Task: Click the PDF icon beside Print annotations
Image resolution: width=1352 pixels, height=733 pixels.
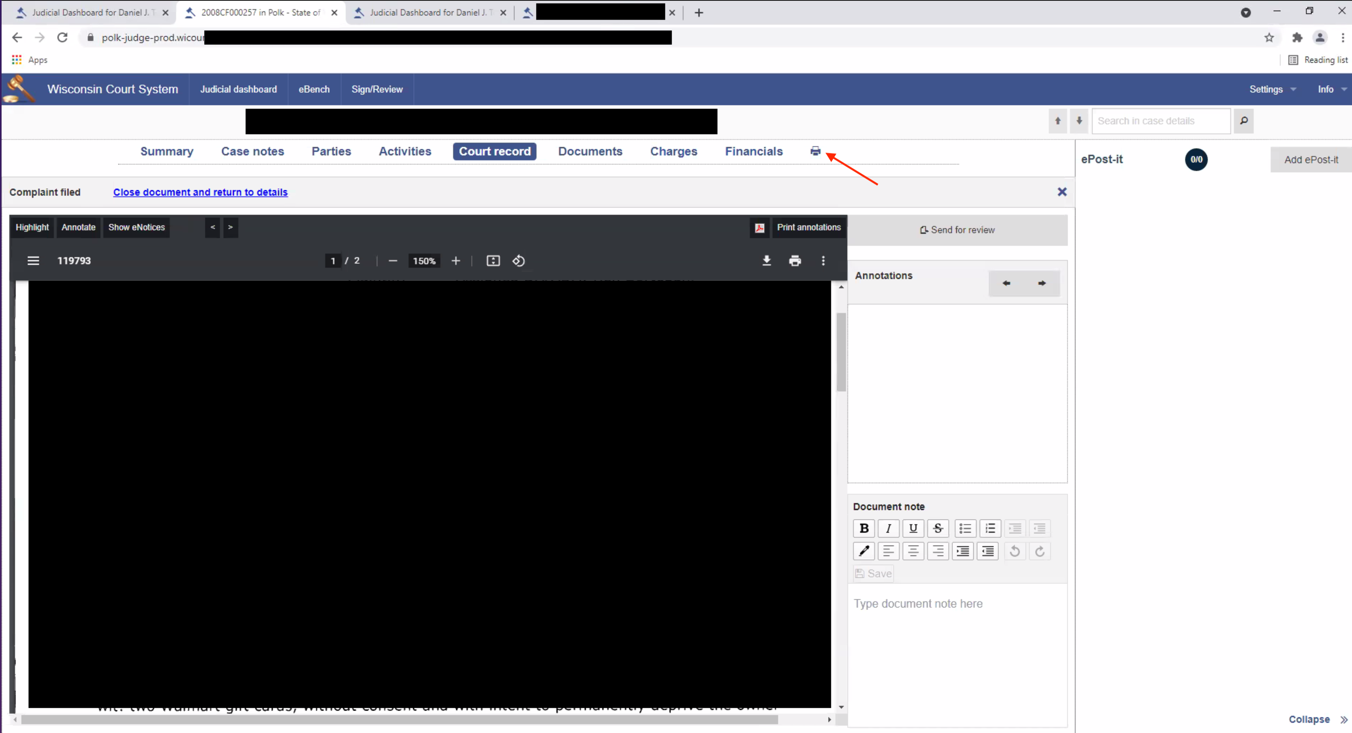Action: point(759,228)
